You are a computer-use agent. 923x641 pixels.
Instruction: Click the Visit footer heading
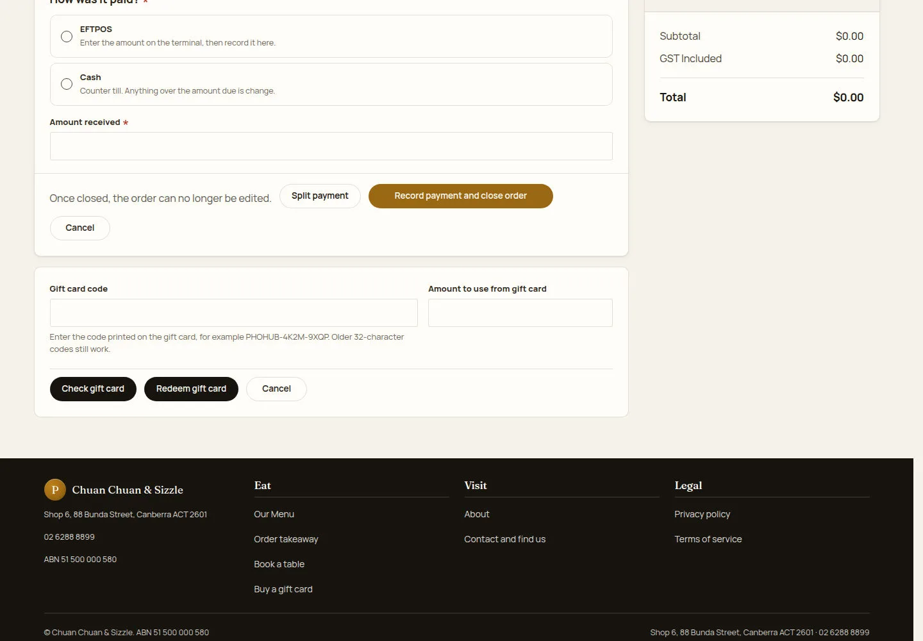476,486
